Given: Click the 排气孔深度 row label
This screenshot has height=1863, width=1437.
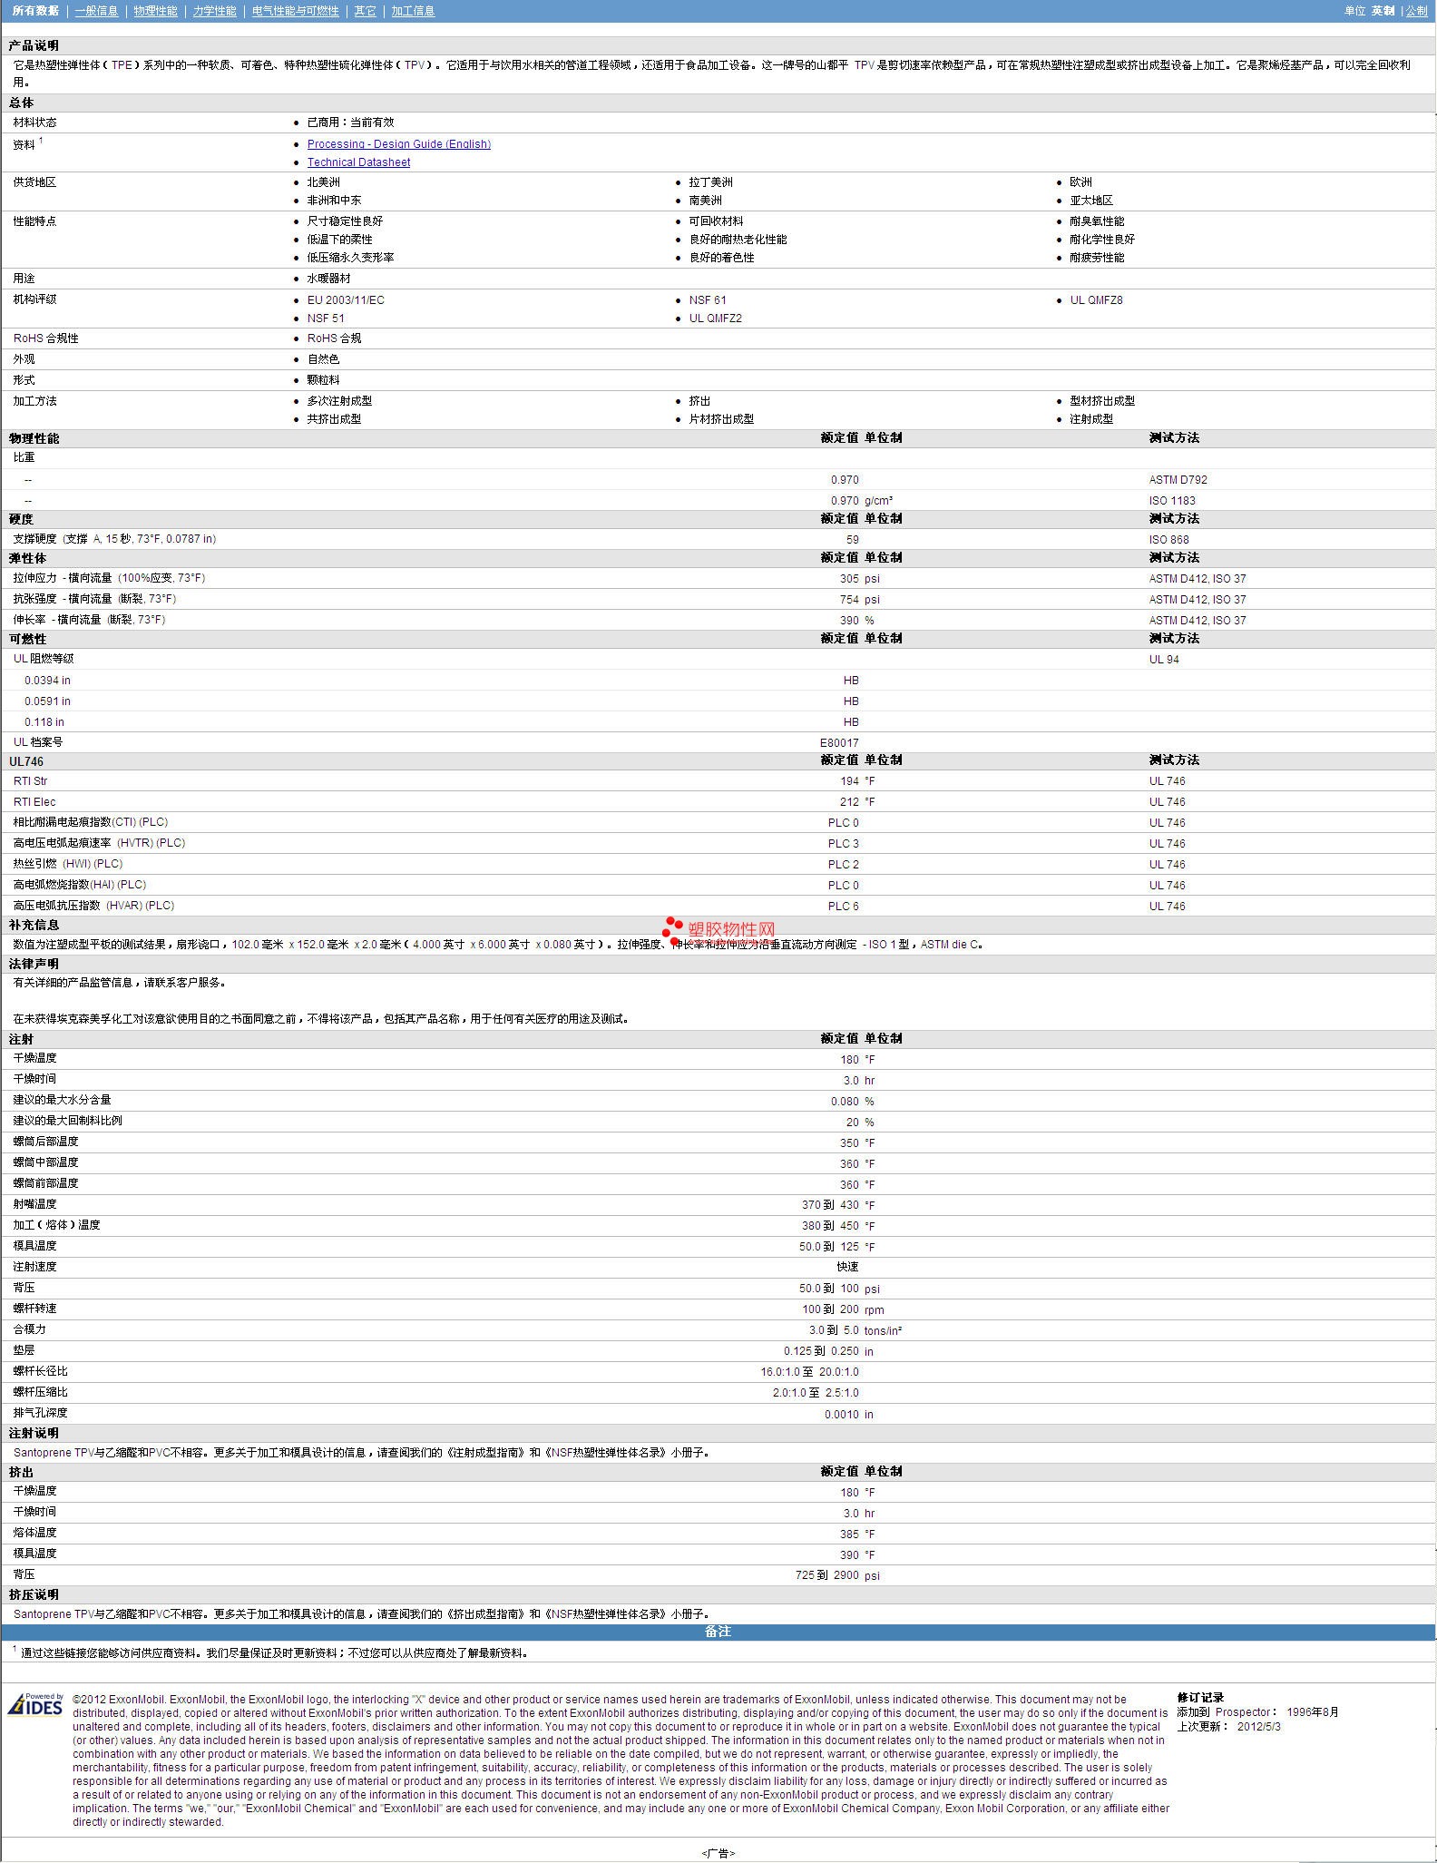Looking at the screenshot, I should point(40,1413).
